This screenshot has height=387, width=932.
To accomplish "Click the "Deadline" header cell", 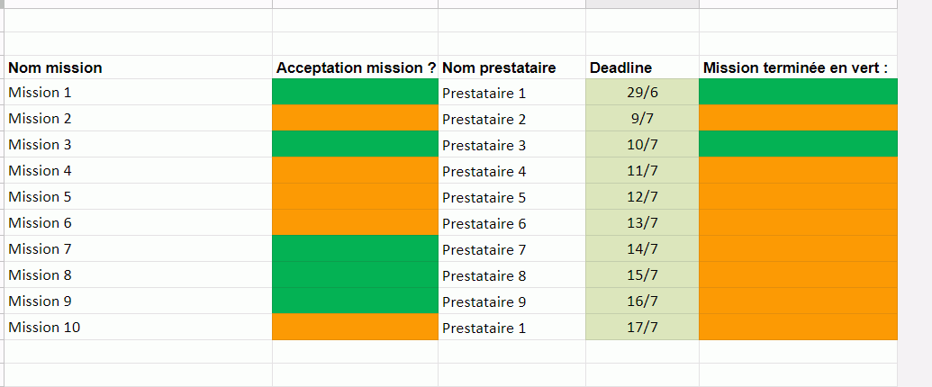I will (x=620, y=67).
